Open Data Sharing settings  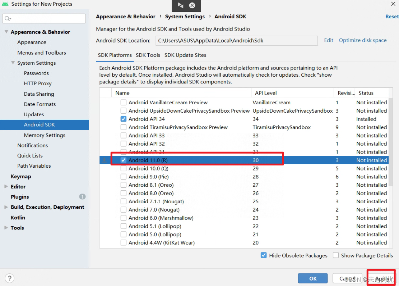(x=39, y=94)
